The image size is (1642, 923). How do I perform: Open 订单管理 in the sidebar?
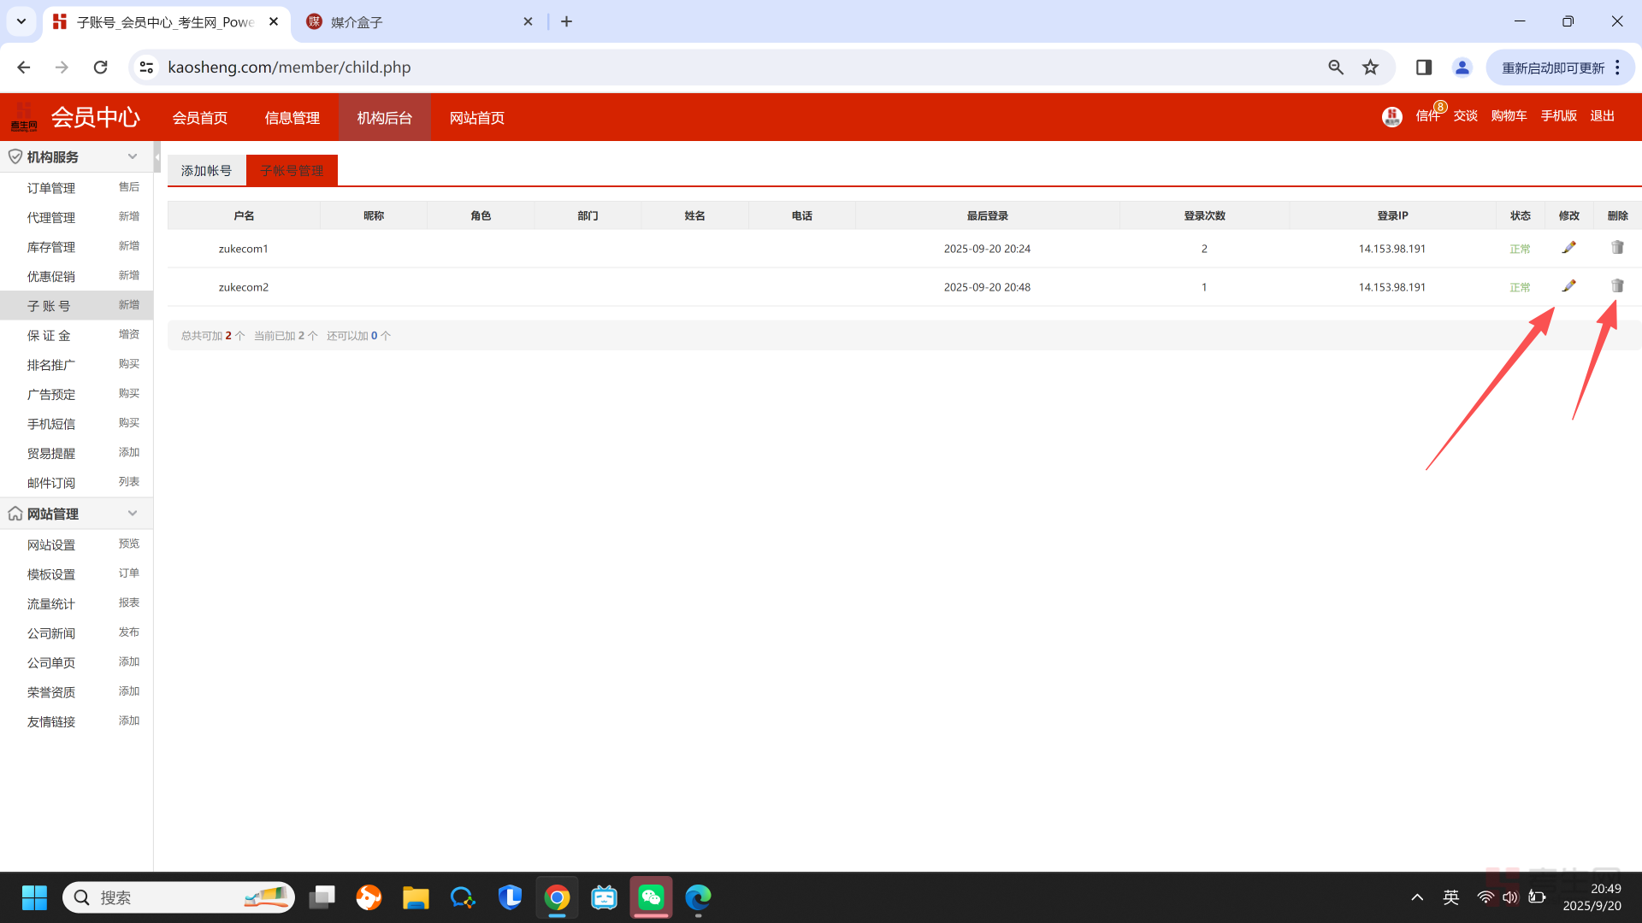point(51,188)
